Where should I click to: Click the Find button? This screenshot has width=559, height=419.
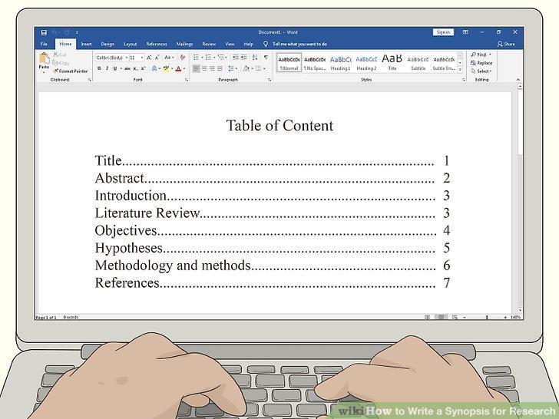(x=479, y=54)
